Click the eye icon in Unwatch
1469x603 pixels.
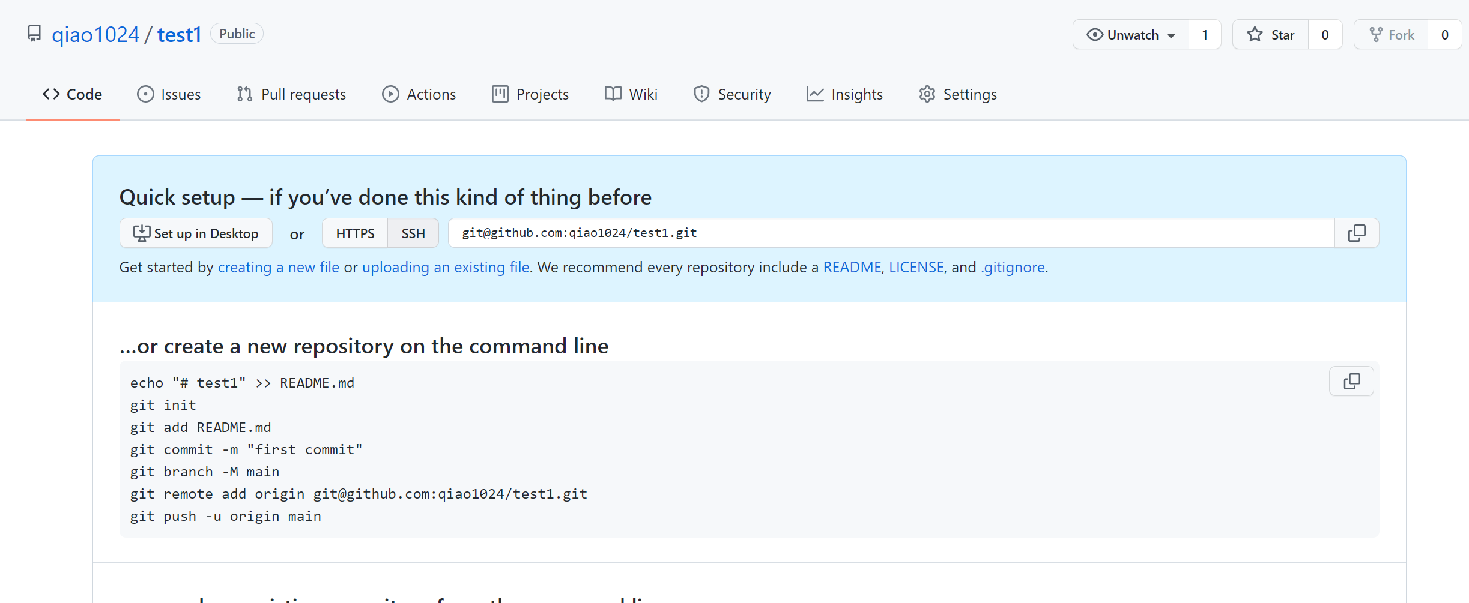(1095, 35)
